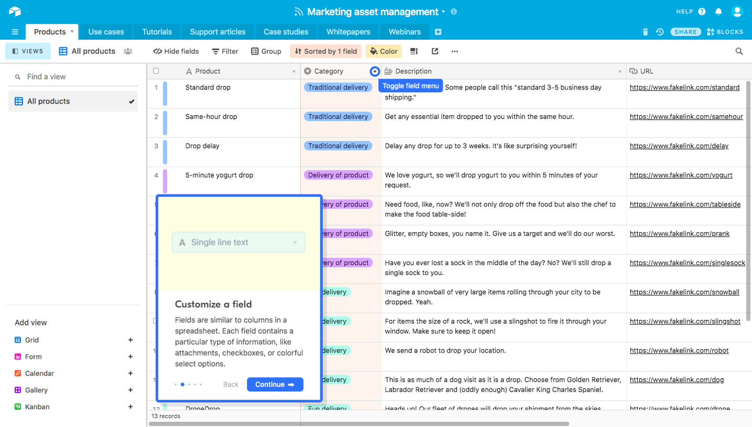Open the Blocks panel
Image resolution: width=752 pixels, height=427 pixels.
point(725,32)
